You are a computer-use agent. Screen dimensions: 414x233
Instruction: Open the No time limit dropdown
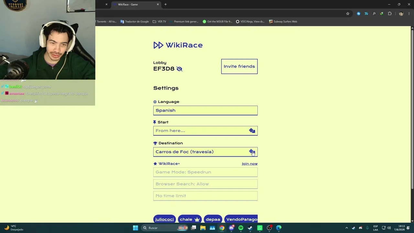[x=205, y=196]
